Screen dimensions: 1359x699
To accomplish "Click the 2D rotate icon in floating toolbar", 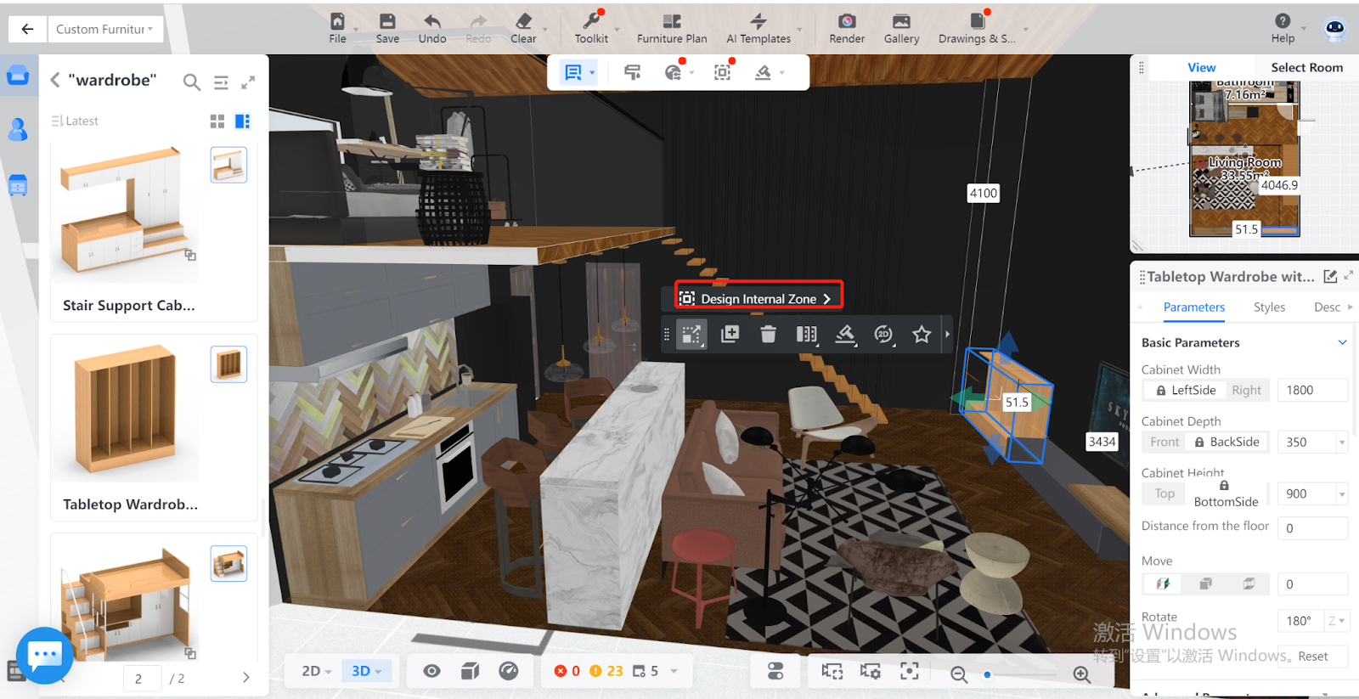I will (x=883, y=335).
